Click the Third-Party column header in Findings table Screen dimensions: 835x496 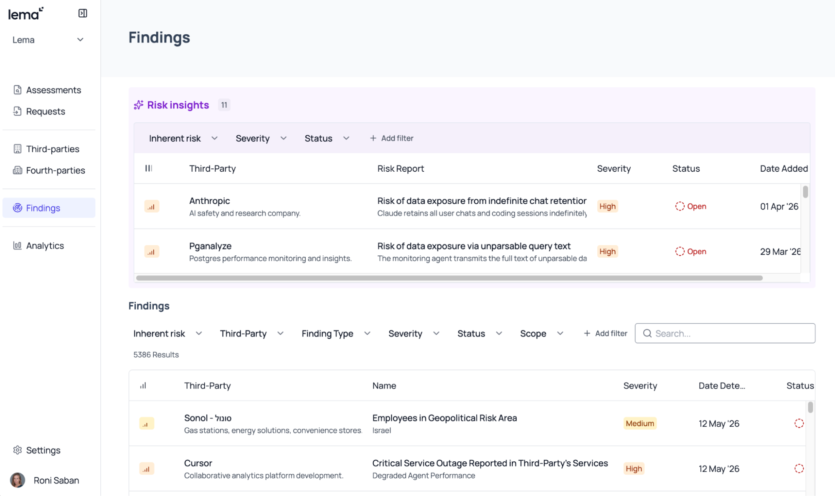[x=208, y=386]
